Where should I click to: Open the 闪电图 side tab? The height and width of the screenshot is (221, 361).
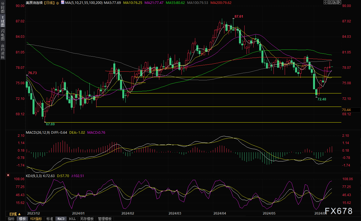tap(3, 34)
